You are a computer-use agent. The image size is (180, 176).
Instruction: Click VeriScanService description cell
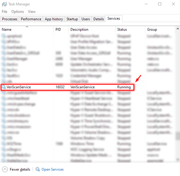click(82, 87)
